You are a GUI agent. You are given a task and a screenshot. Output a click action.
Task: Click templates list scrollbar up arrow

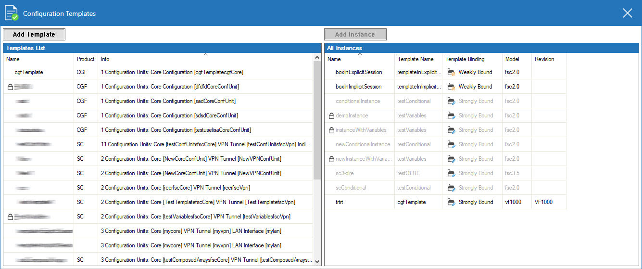317,58
